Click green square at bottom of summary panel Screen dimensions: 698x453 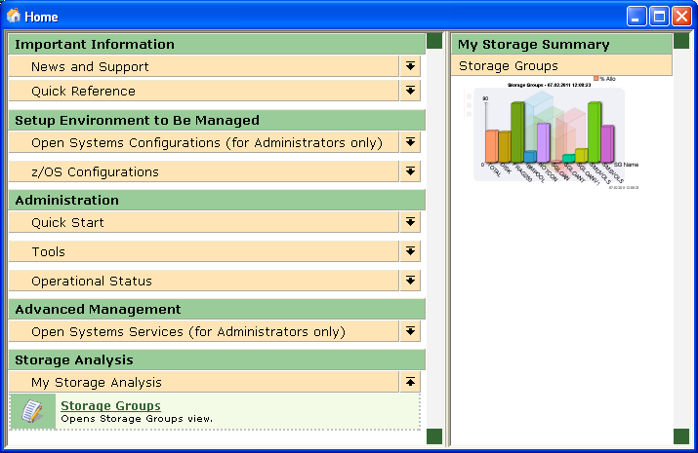coord(680,436)
